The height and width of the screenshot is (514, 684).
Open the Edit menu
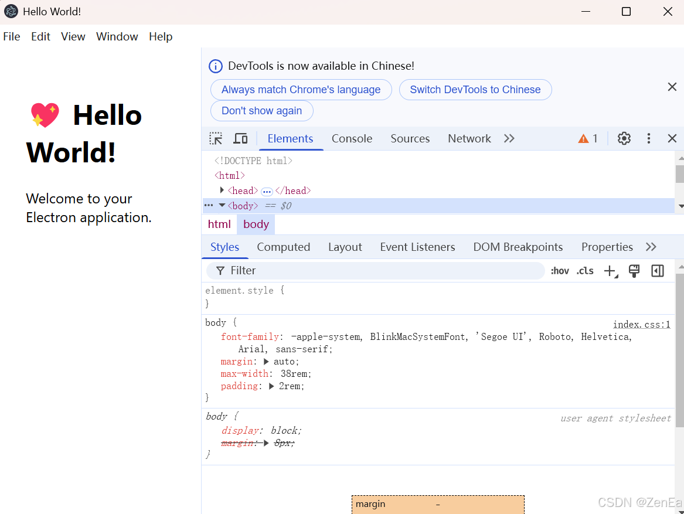[40, 37]
